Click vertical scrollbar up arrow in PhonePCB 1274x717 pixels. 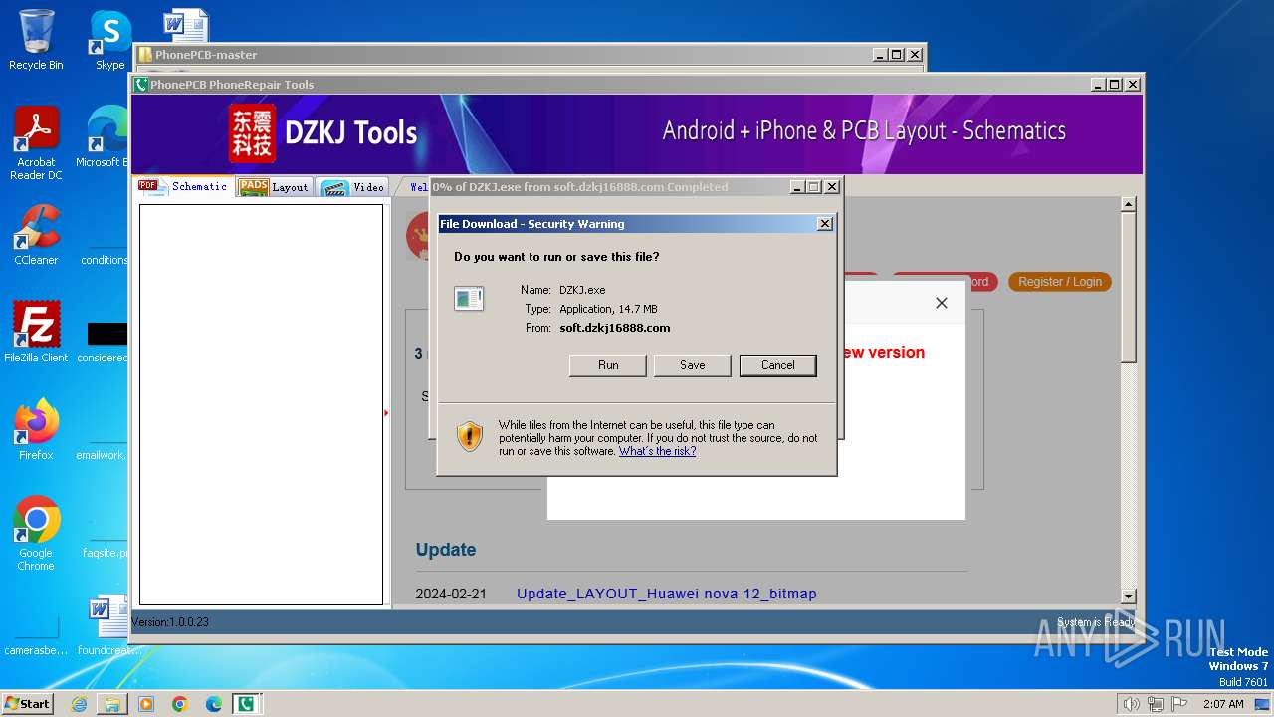(x=1128, y=204)
